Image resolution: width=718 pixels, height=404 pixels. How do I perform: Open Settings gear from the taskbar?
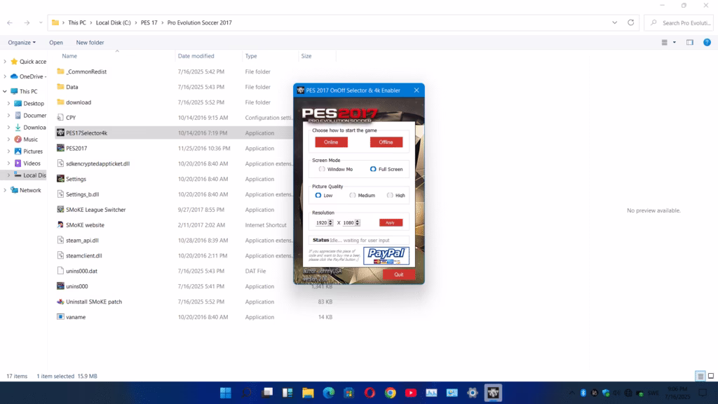[473, 393]
